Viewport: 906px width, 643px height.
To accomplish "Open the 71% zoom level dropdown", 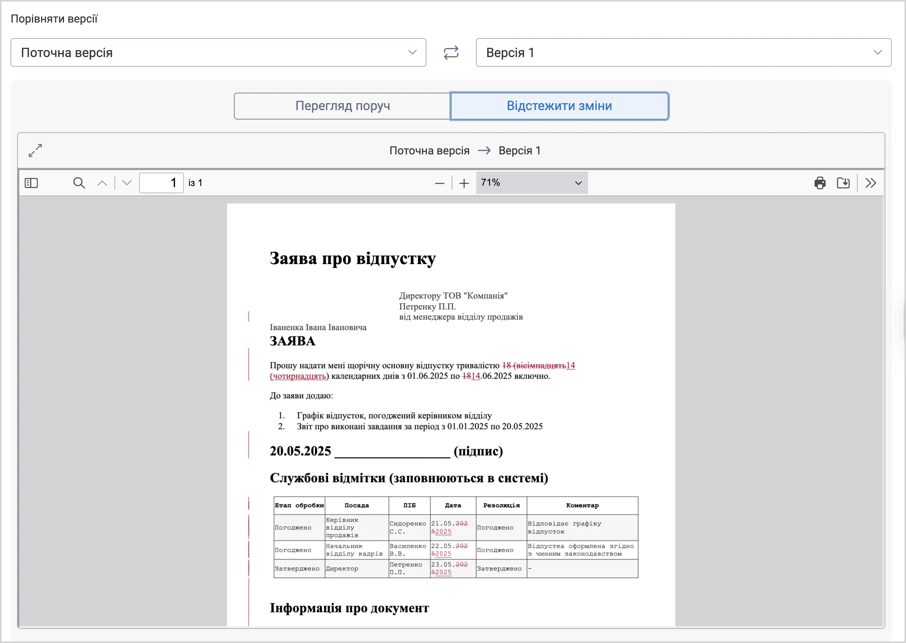I will pyautogui.click(x=532, y=183).
